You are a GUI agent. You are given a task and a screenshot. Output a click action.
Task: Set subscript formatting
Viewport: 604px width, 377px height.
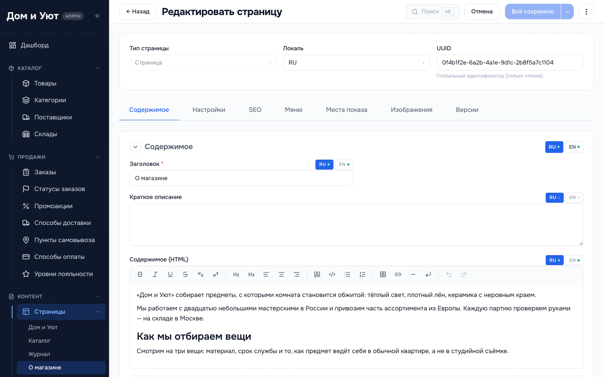tap(200, 274)
